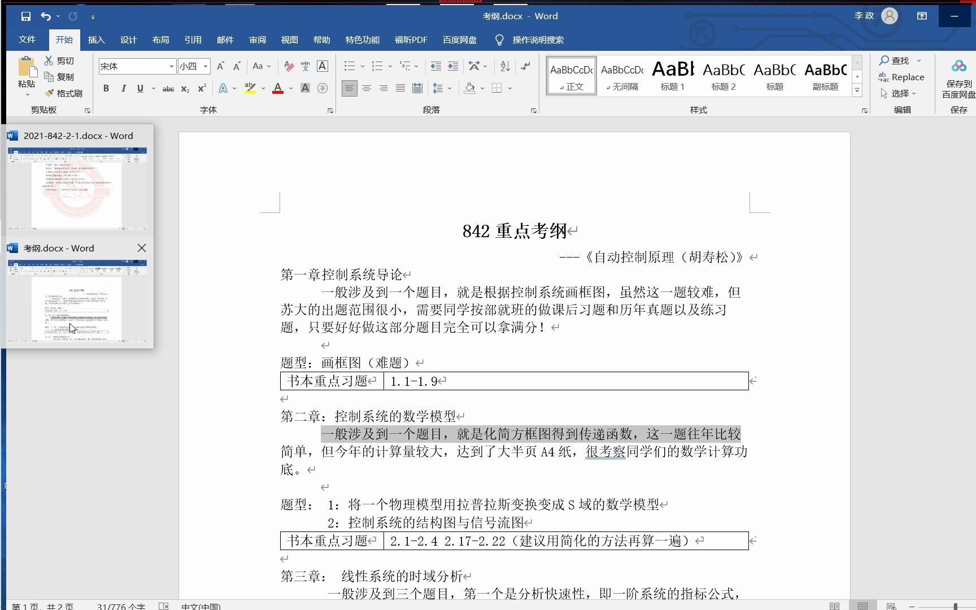Toggle center paragraph alignment
This screenshot has height=610, width=976.
[367, 88]
